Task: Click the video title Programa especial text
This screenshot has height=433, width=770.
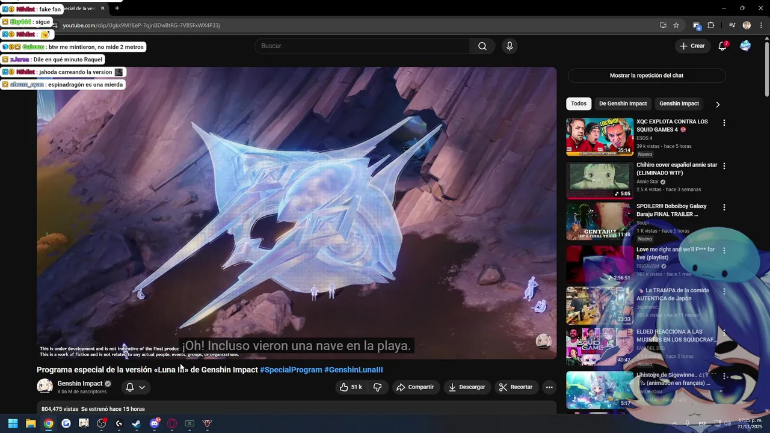Action: point(147,370)
